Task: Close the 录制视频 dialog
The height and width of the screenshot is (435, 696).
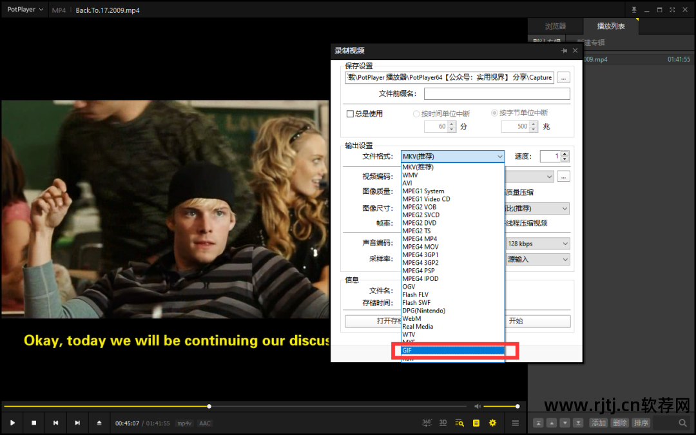Action: [x=575, y=51]
